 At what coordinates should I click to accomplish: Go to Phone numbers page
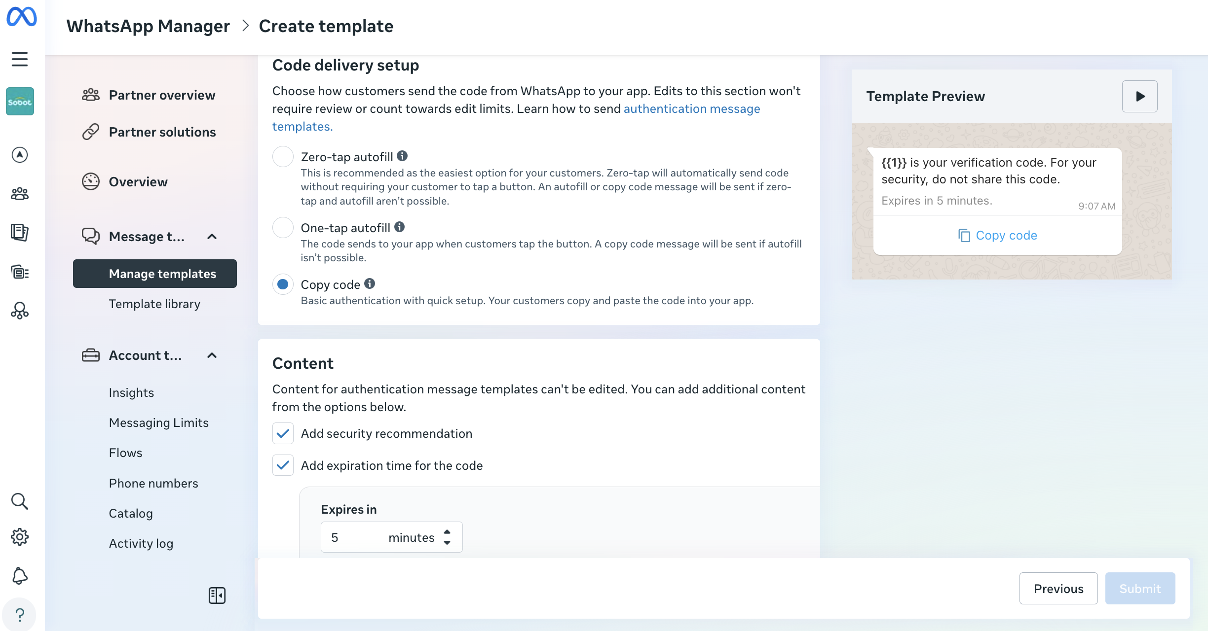pyautogui.click(x=153, y=483)
